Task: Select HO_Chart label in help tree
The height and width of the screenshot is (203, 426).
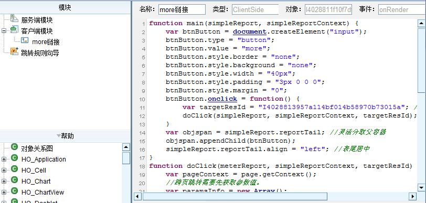Action: (36, 181)
